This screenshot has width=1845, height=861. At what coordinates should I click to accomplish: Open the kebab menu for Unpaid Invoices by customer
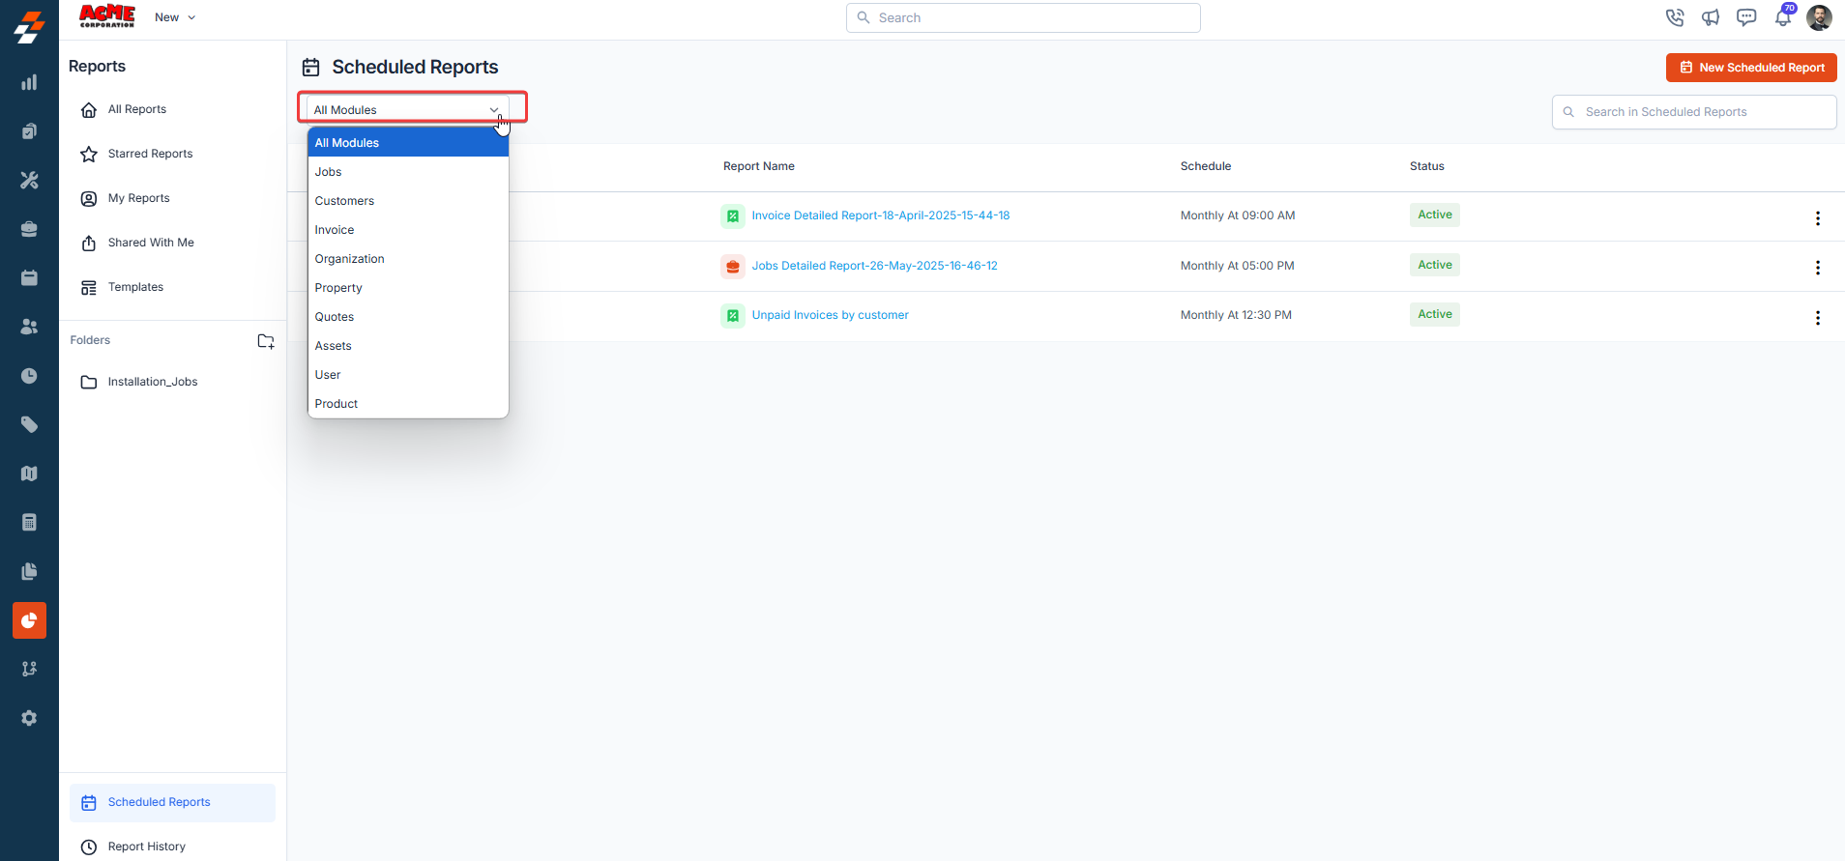click(x=1818, y=318)
